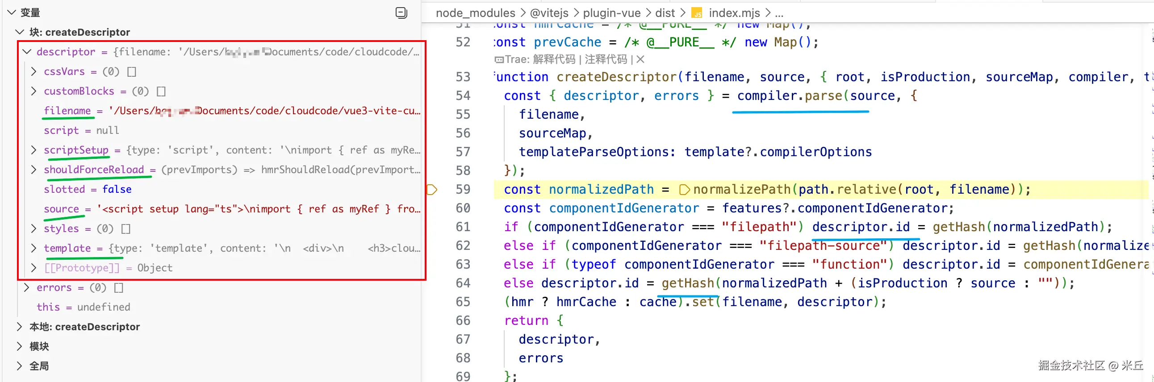Click the breakpoint arrow marker at line 59
1154x382 pixels.
tap(432, 189)
